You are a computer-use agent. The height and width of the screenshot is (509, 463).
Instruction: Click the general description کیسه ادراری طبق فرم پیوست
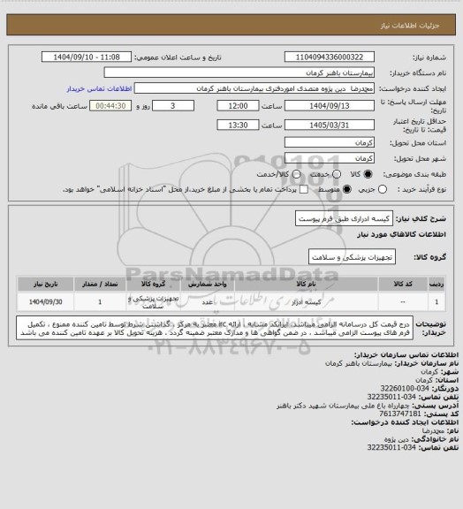tap(345, 218)
